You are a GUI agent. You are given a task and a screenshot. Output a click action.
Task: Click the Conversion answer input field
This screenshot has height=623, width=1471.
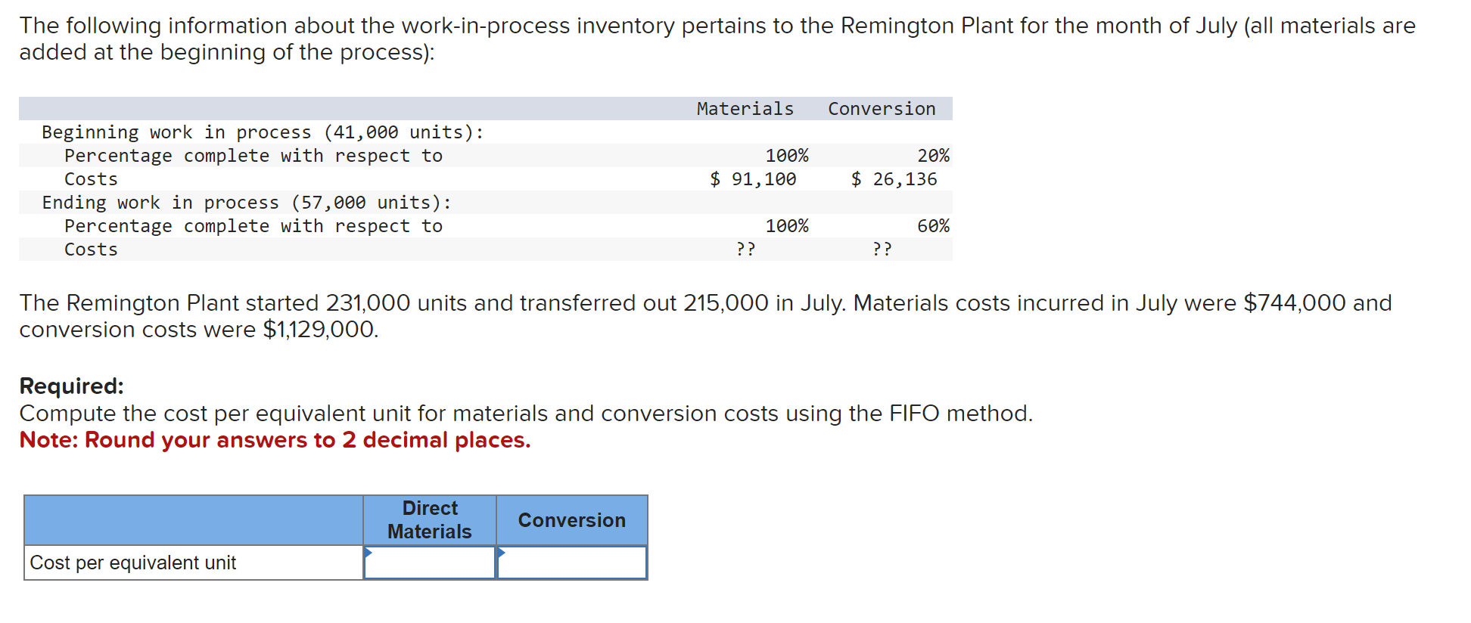tap(573, 563)
